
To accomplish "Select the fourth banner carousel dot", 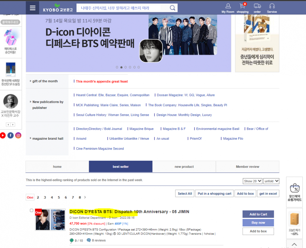I will [130, 67].
